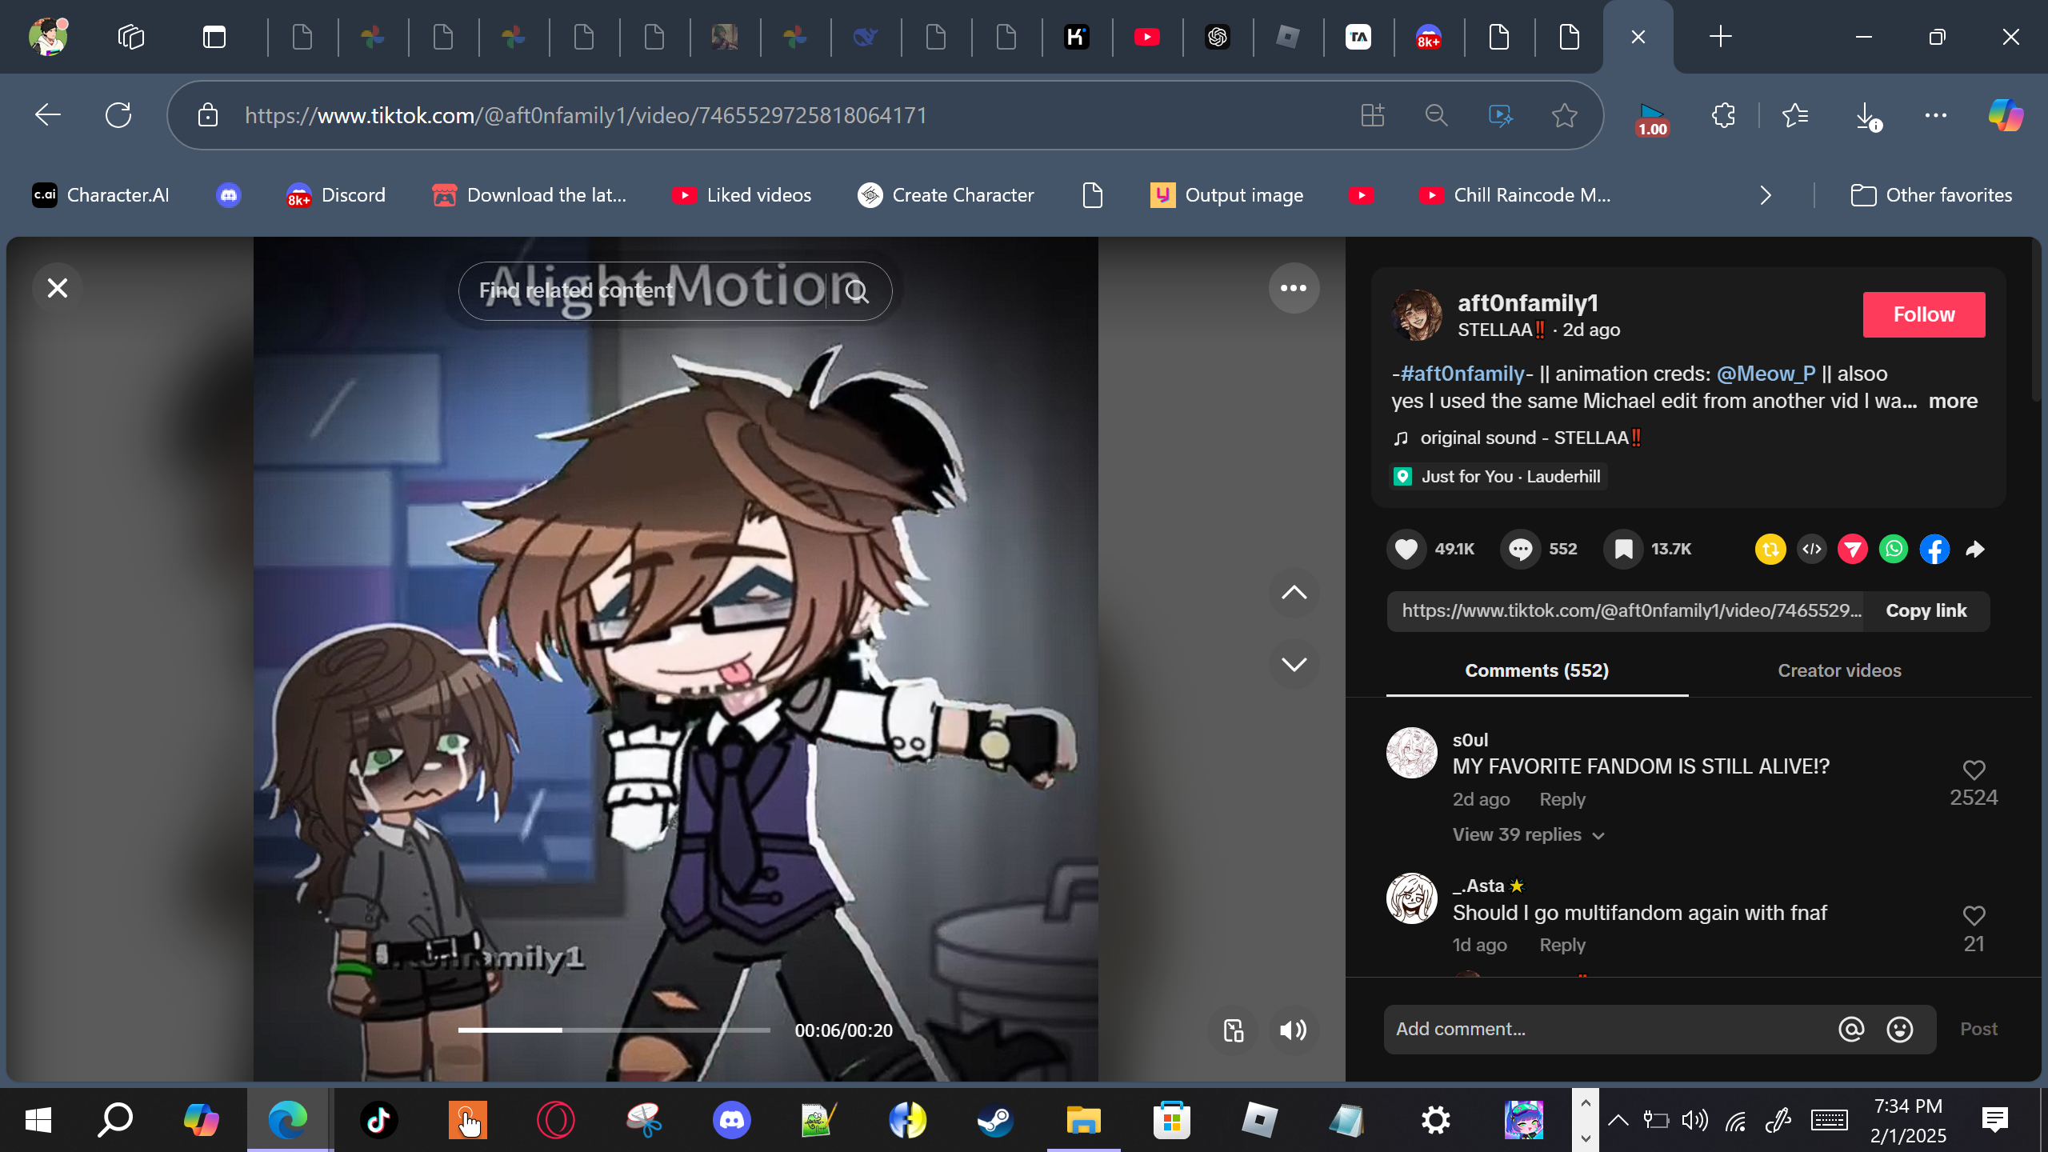Click the embed code icon
The image size is (2048, 1152).
1812,549
